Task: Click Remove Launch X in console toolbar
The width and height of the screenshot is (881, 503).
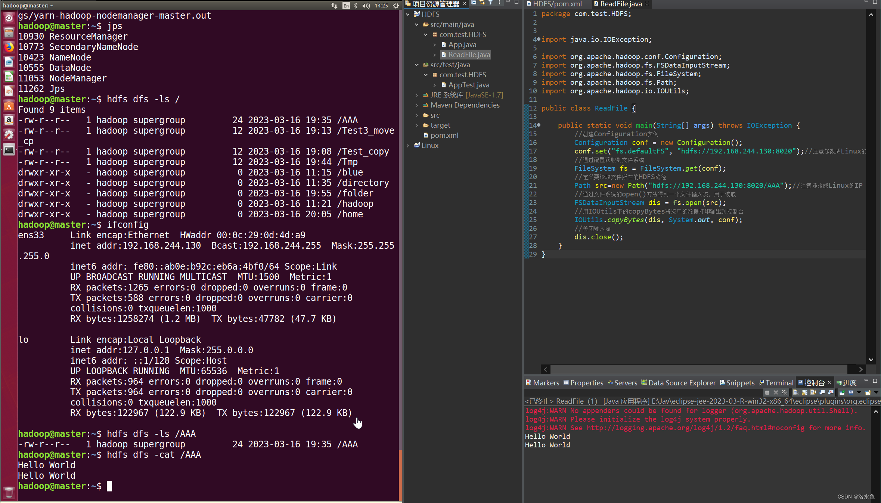Action: pyautogui.click(x=776, y=392)
